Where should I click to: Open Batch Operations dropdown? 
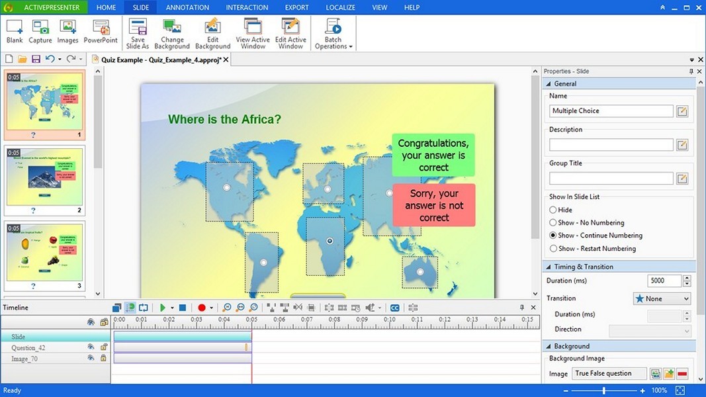pyautogui.click(x=333, y=34)
